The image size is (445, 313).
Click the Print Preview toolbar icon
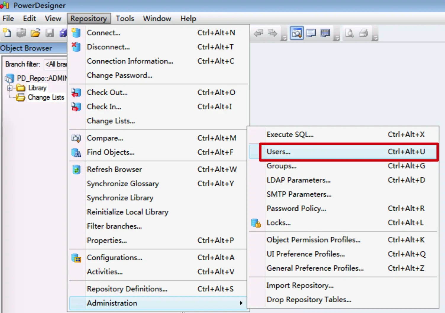(x=349, y=33)
